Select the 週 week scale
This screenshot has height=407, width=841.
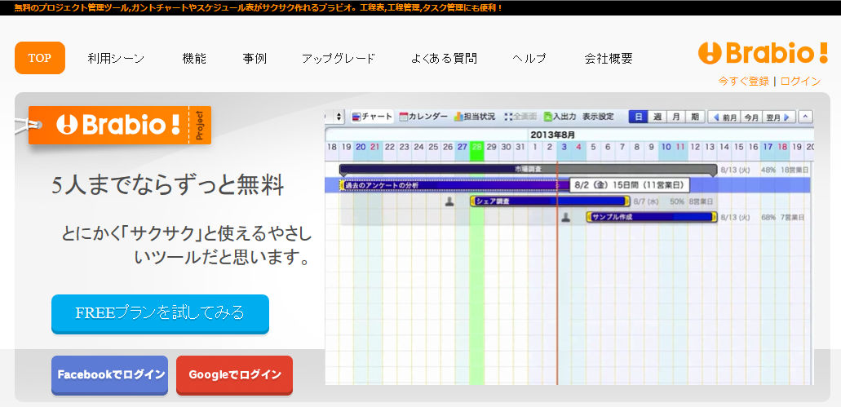(x=657, y=117)
